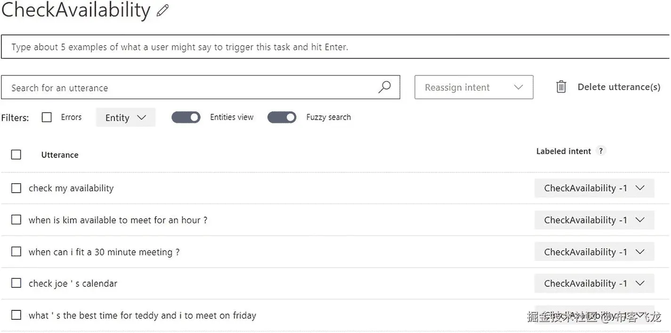Click the example utterance input box

click(x=330, y=47)
